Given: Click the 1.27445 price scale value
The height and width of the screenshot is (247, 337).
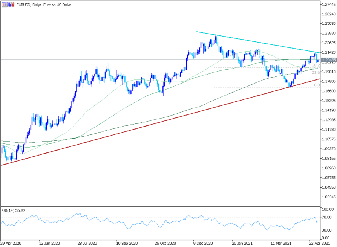Looking at the screenshot, I should (x=329, y=4).
